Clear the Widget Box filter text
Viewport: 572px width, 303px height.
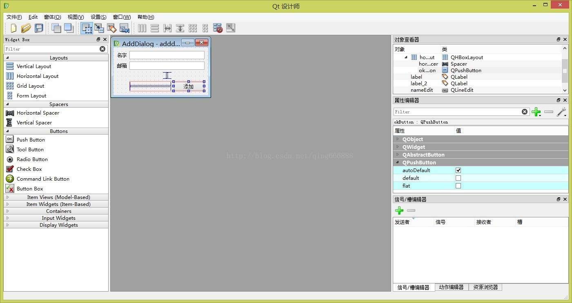(102, 49)
